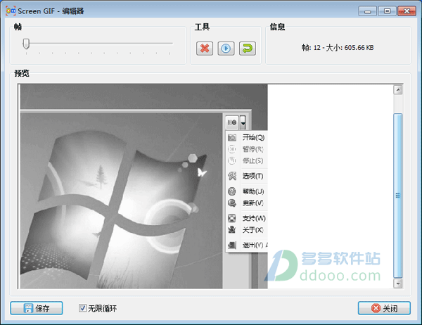Click the Screen GIF title bar app icon
Viewport: 422px width, 325px height.
[x=11, y=11]
